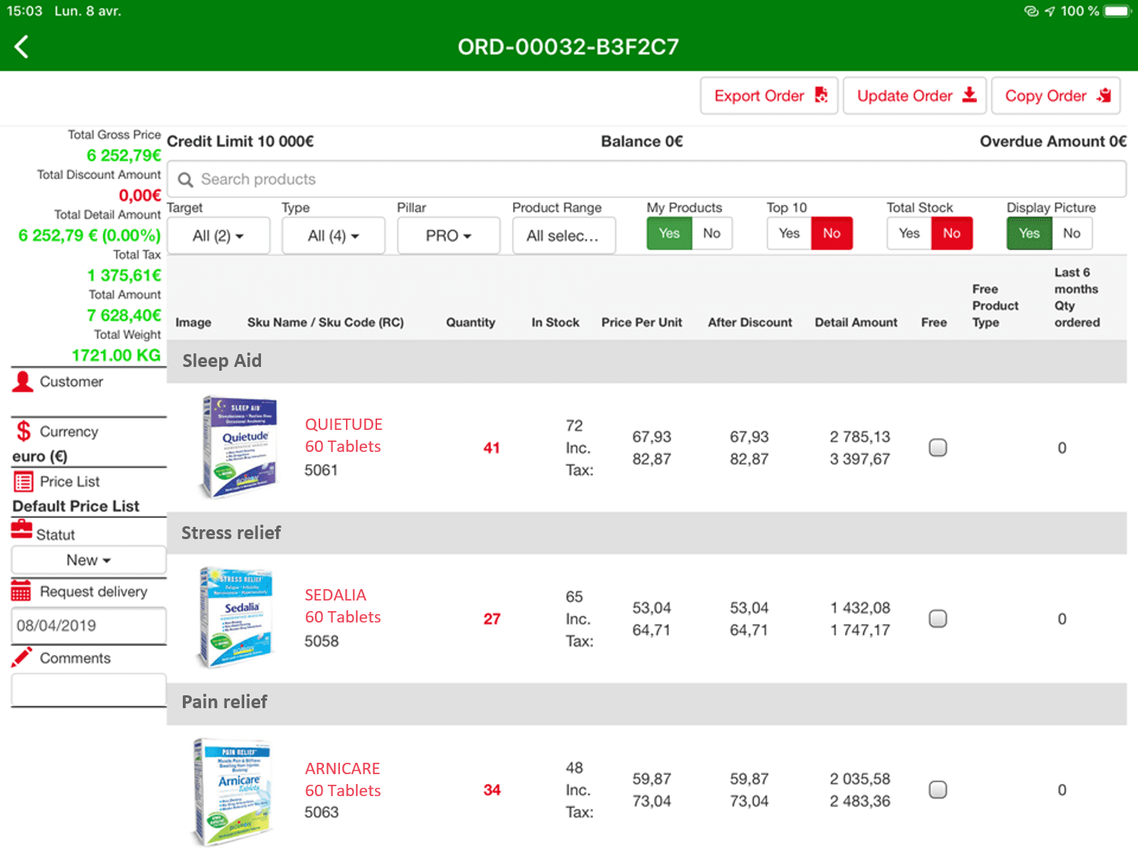This screenshot has width=1138, height=853.
Task: Edit QUIETUDE quantity 41
Action: coord(492,448)
